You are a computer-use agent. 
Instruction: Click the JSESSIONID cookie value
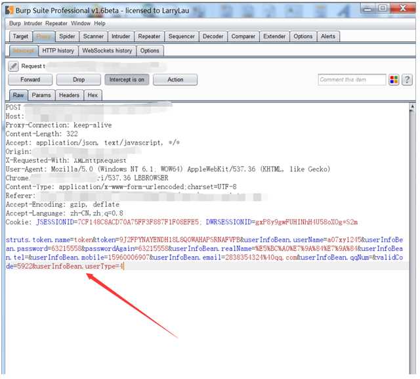[x=138, y=222]
